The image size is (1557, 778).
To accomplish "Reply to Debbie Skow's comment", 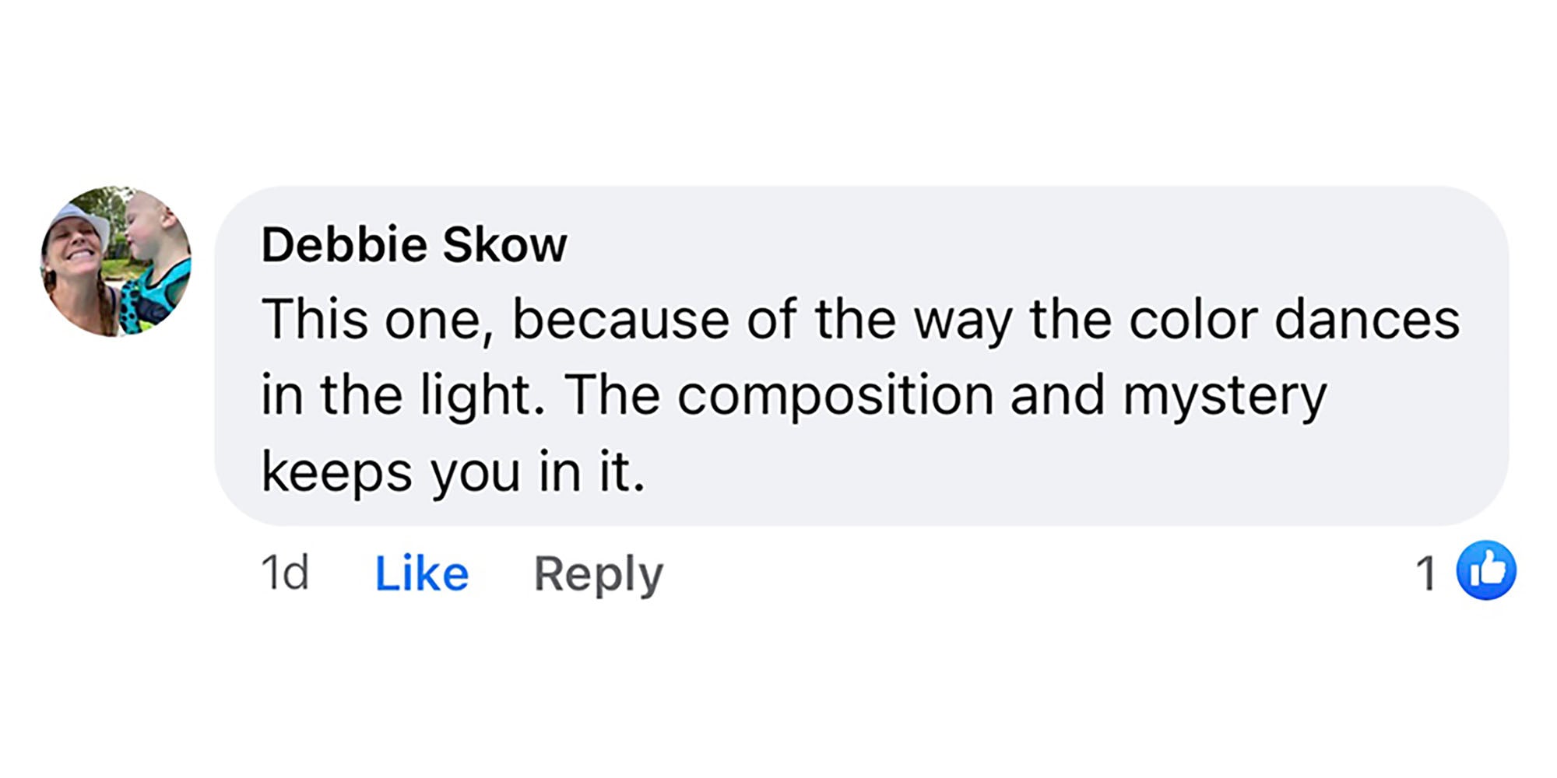I will coord(598,574).
